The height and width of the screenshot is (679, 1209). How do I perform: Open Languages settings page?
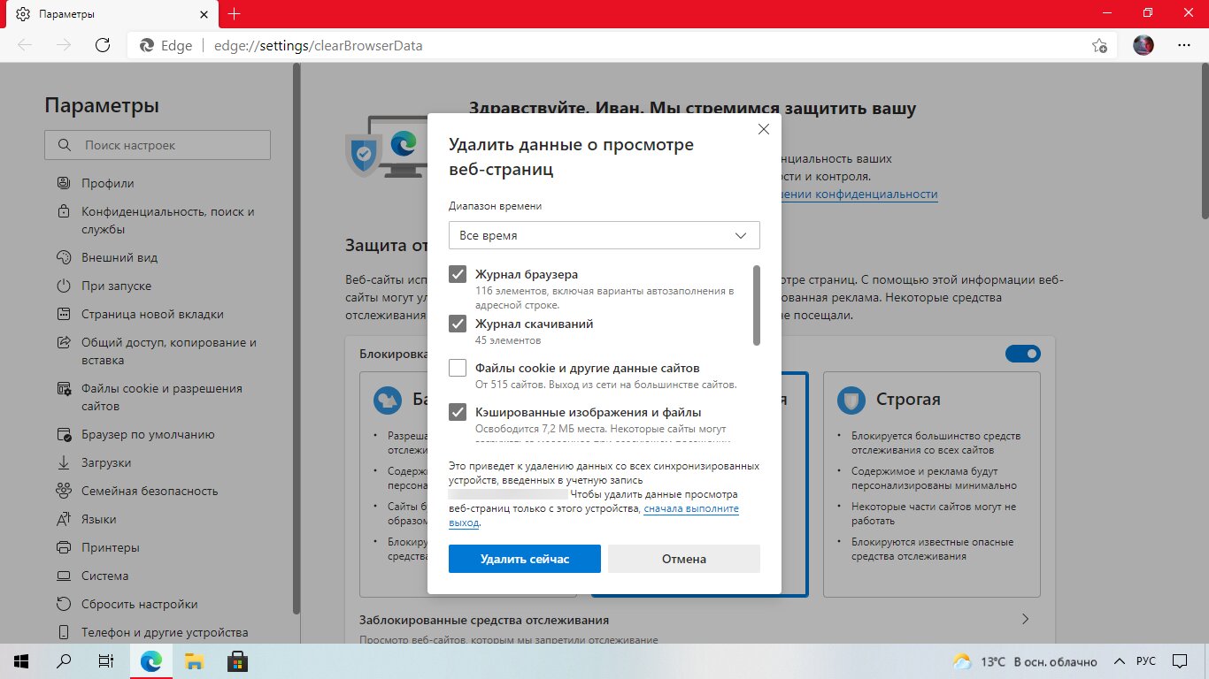[x=98, y=519]
